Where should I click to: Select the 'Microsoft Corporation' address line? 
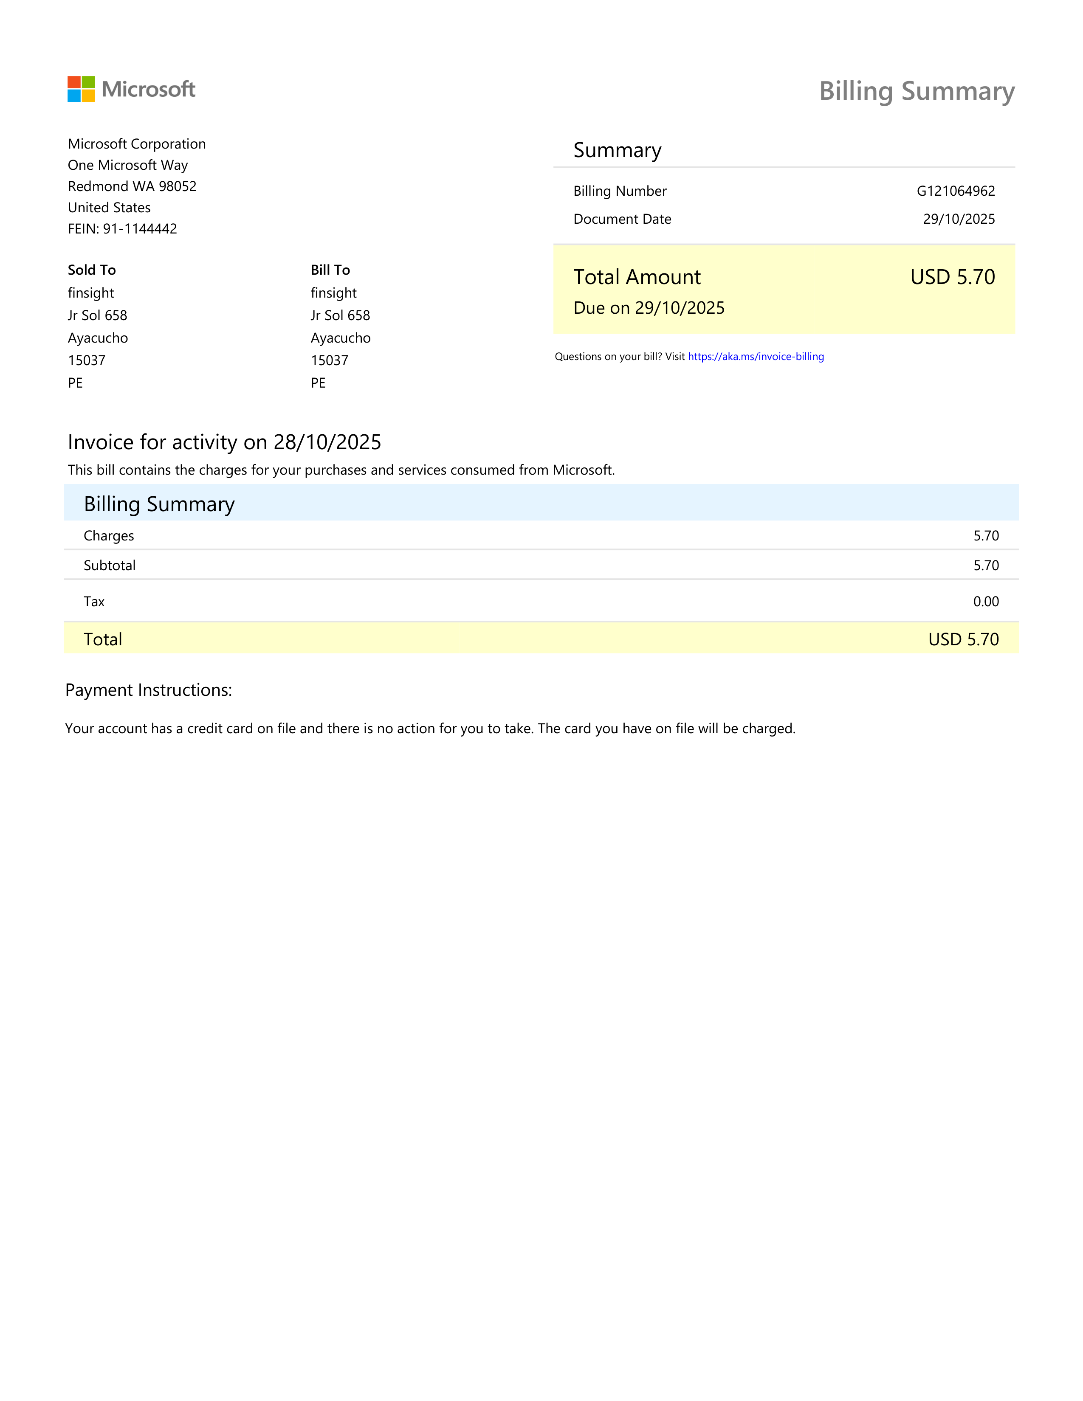point(137,144)
